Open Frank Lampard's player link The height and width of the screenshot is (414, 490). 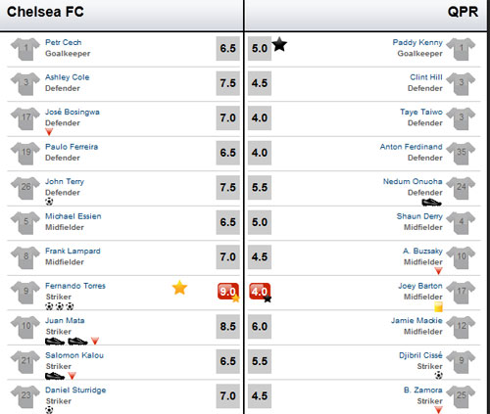point(73,251)
